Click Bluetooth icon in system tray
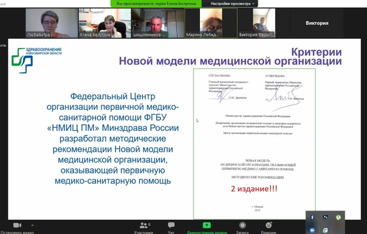367x234 pixels. tap(312, 217)
